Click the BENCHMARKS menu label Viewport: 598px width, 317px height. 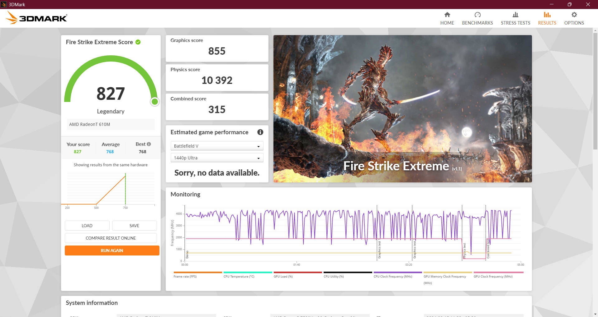[x=477, y=23]
